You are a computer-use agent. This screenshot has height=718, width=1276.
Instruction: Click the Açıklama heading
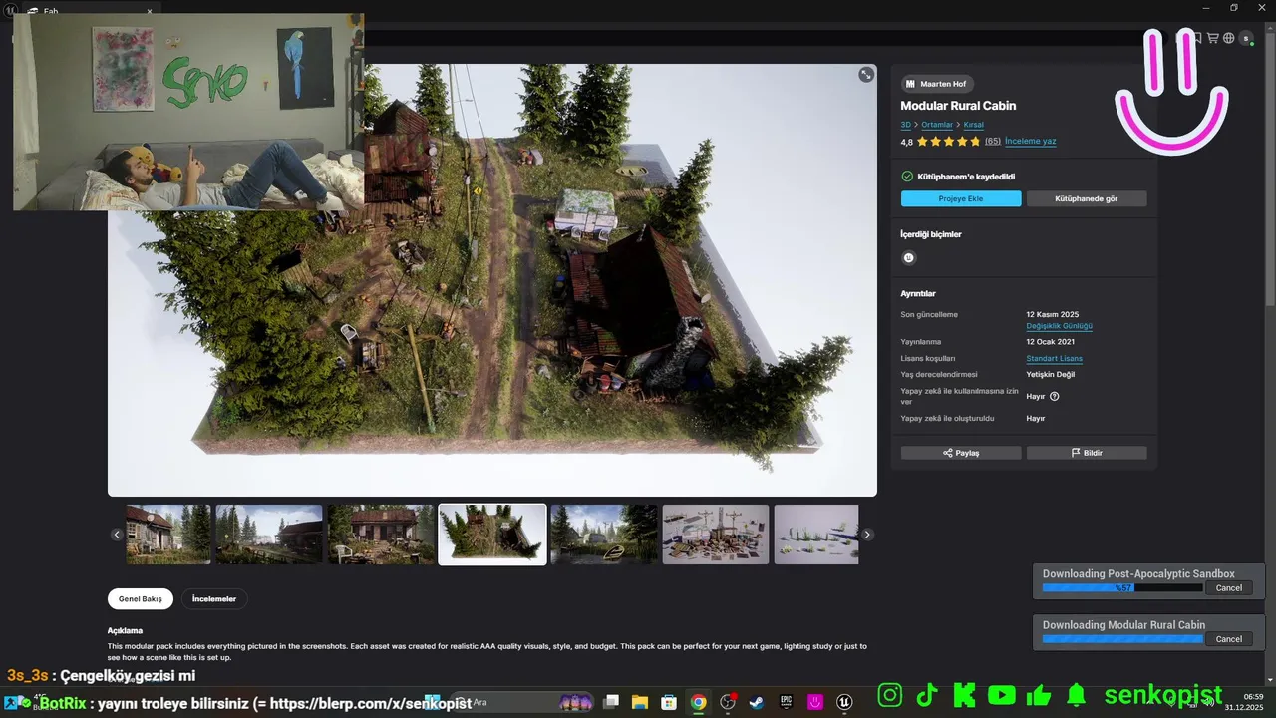pyautogui.click(x=125, y=630)
